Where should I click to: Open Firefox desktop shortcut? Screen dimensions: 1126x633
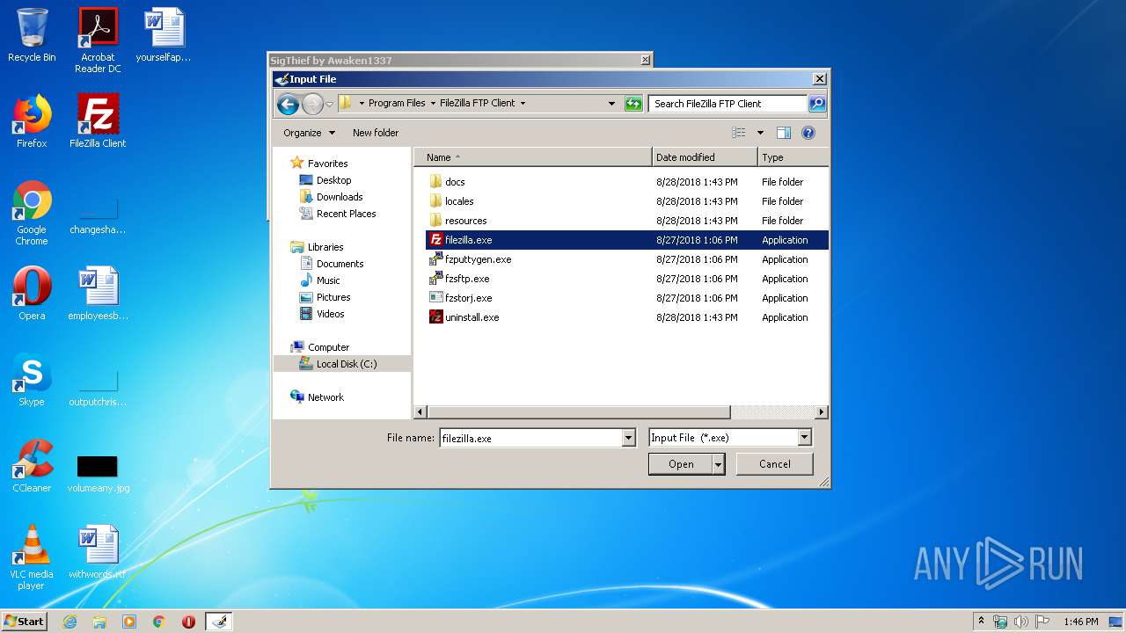coord(32,121)
